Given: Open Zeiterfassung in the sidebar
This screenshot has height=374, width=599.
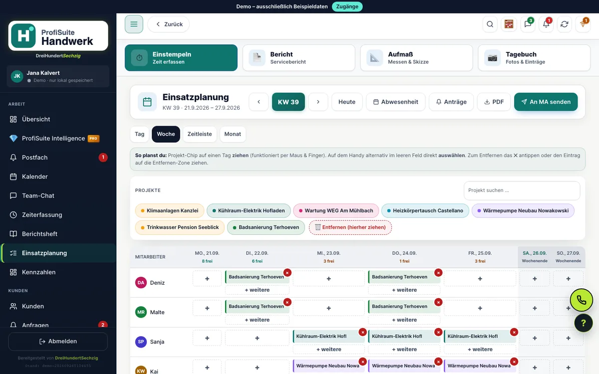Looking at the screenshot, I should point(58,215).
